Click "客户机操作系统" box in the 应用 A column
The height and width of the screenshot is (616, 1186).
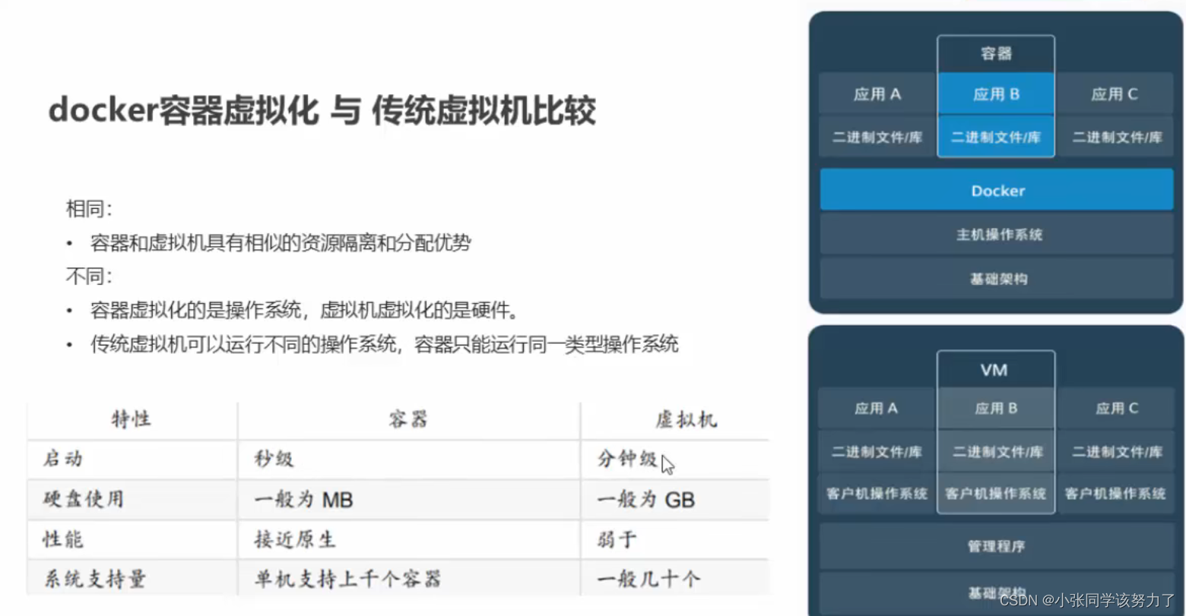tap(877, 494)
